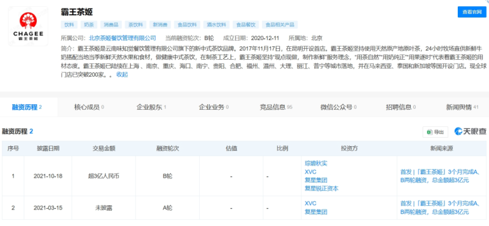
Task: Select the 食品相关产品 tag
Action: click(280, 24)
